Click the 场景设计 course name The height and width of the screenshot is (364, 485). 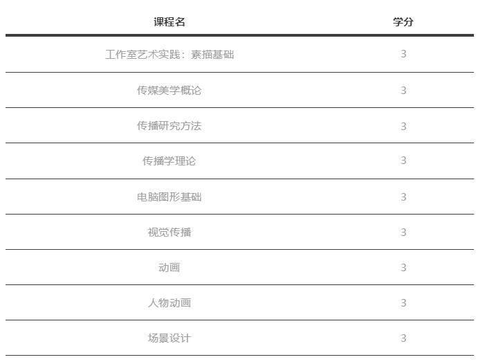(x=170, y=338)
